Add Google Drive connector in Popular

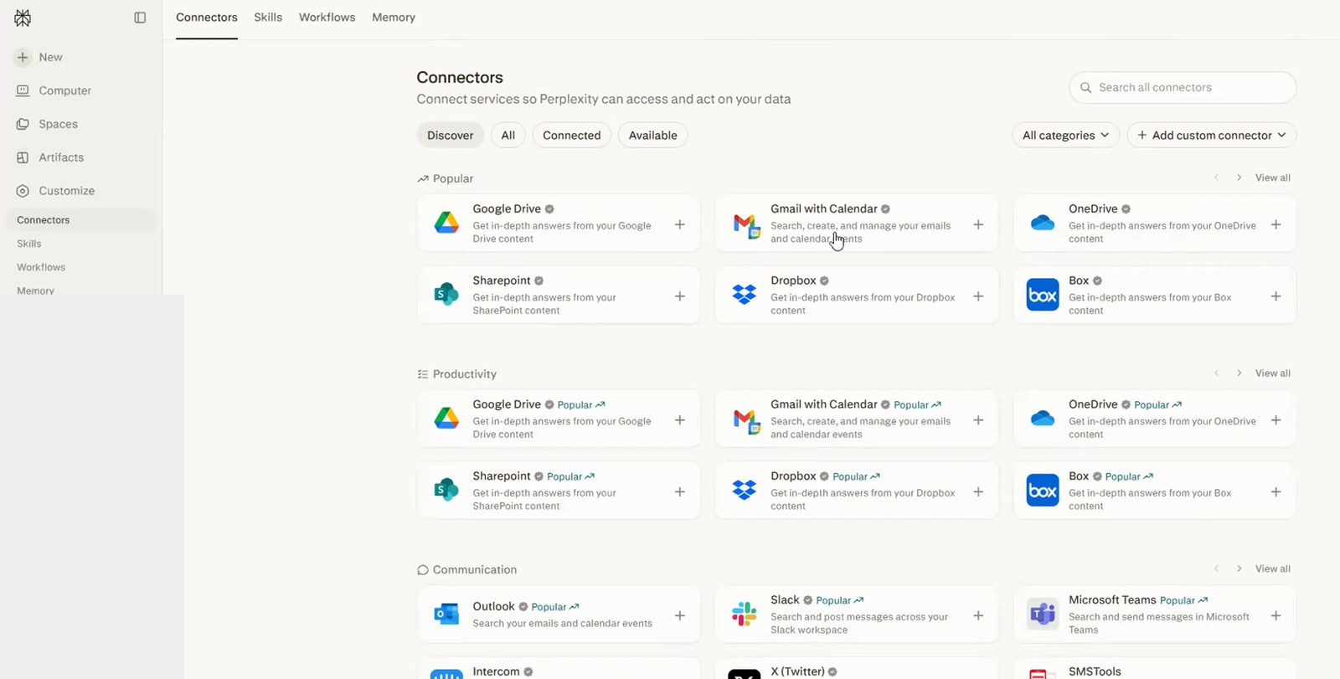[680, 224]
